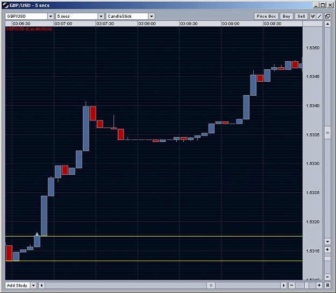The height and width of the screenshot is (293, 336).
Task: Click the upper yellow horizontal price line
Action: (154, 236)
